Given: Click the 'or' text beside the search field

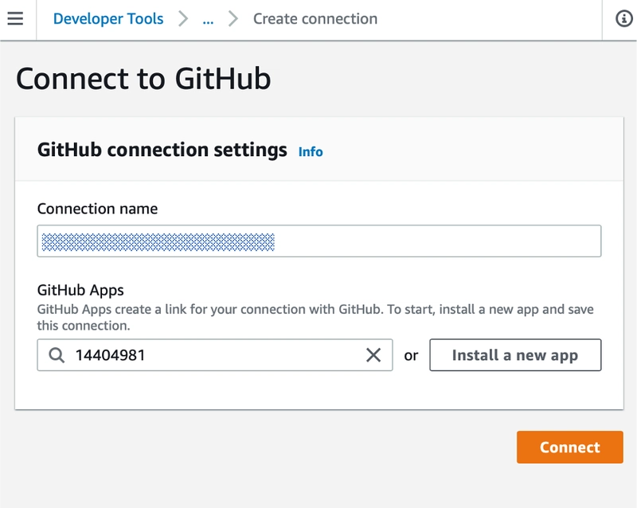Looking at the screenshot, I should point(411,356).
